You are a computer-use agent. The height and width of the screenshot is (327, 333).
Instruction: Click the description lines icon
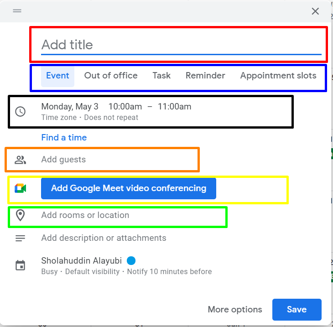click(21, 238)
